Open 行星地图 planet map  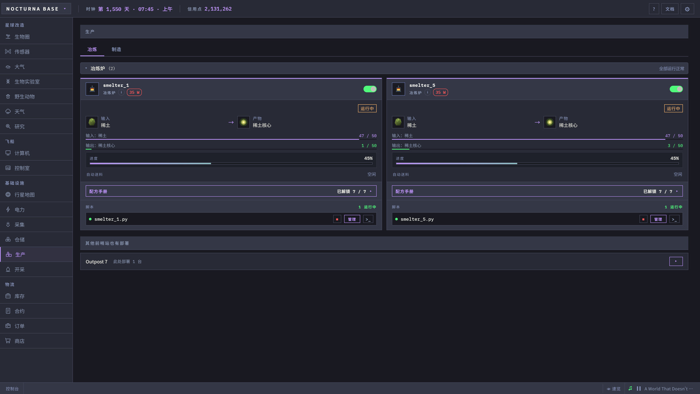[36, 195]
